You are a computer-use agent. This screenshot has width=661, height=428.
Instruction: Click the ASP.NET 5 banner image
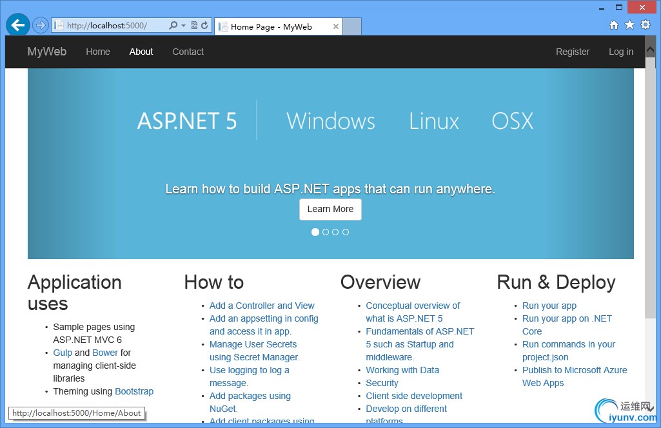[x=330, y=164]
